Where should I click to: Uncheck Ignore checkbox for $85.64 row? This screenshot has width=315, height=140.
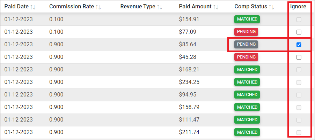pos(299,45)
